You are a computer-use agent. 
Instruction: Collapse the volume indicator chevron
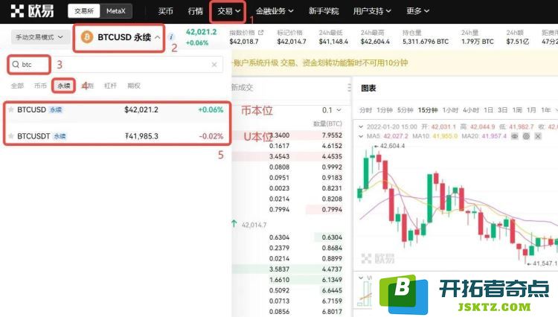tap(361, 278)
